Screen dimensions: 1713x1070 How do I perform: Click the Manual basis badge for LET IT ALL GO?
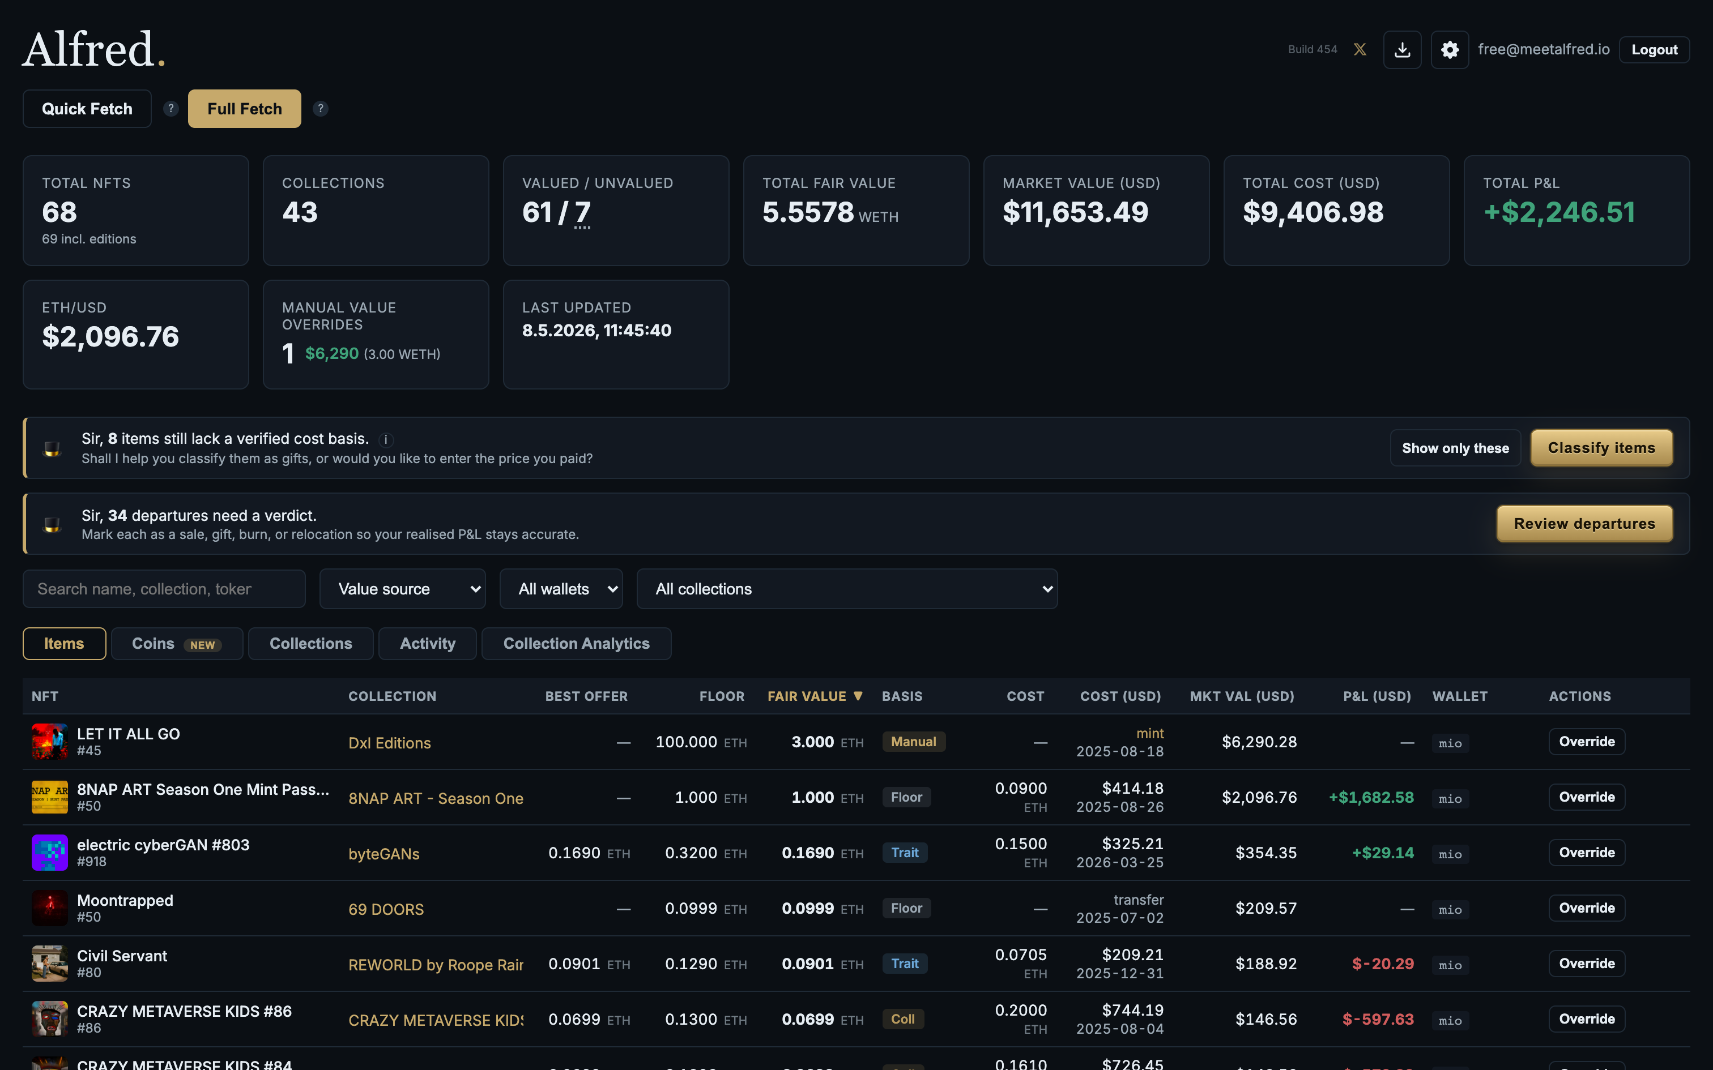[913, 742]
